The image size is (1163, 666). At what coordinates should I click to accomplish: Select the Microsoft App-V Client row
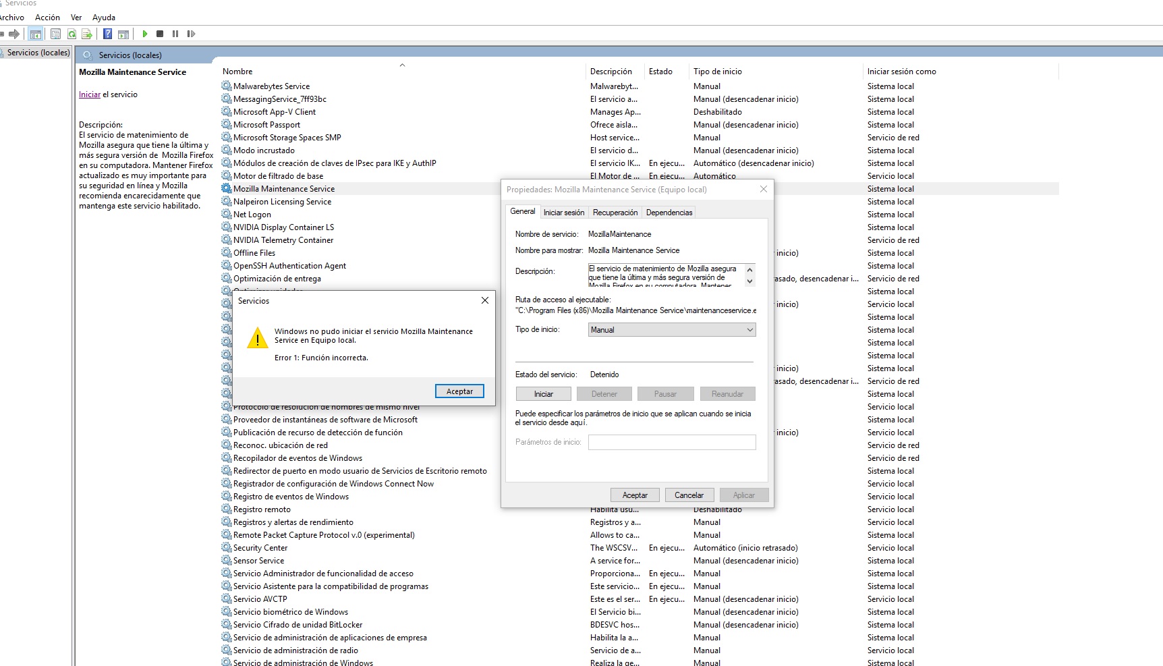click(639, 111)
